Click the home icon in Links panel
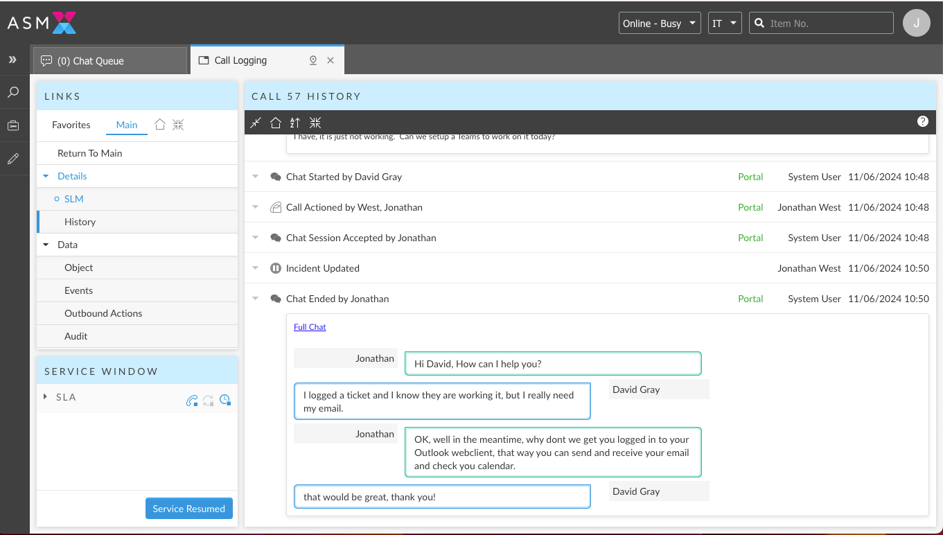The image size is (943, 535). click(x=160, y=125)
